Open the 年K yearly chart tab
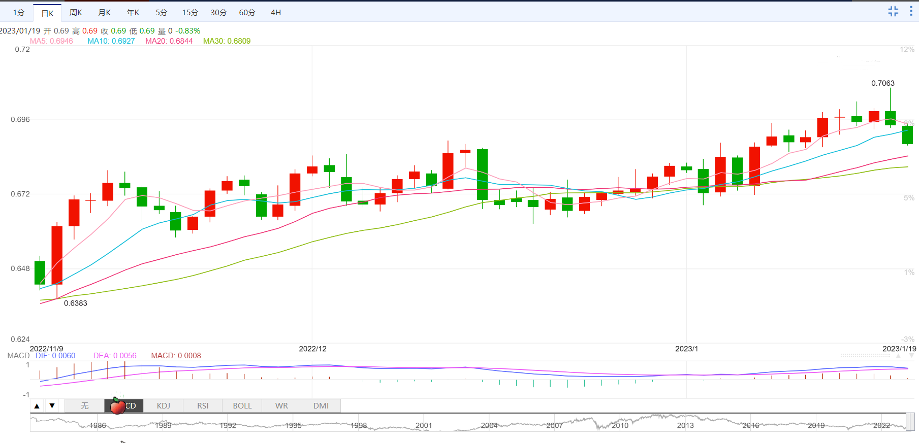 (x=133, y=13)
